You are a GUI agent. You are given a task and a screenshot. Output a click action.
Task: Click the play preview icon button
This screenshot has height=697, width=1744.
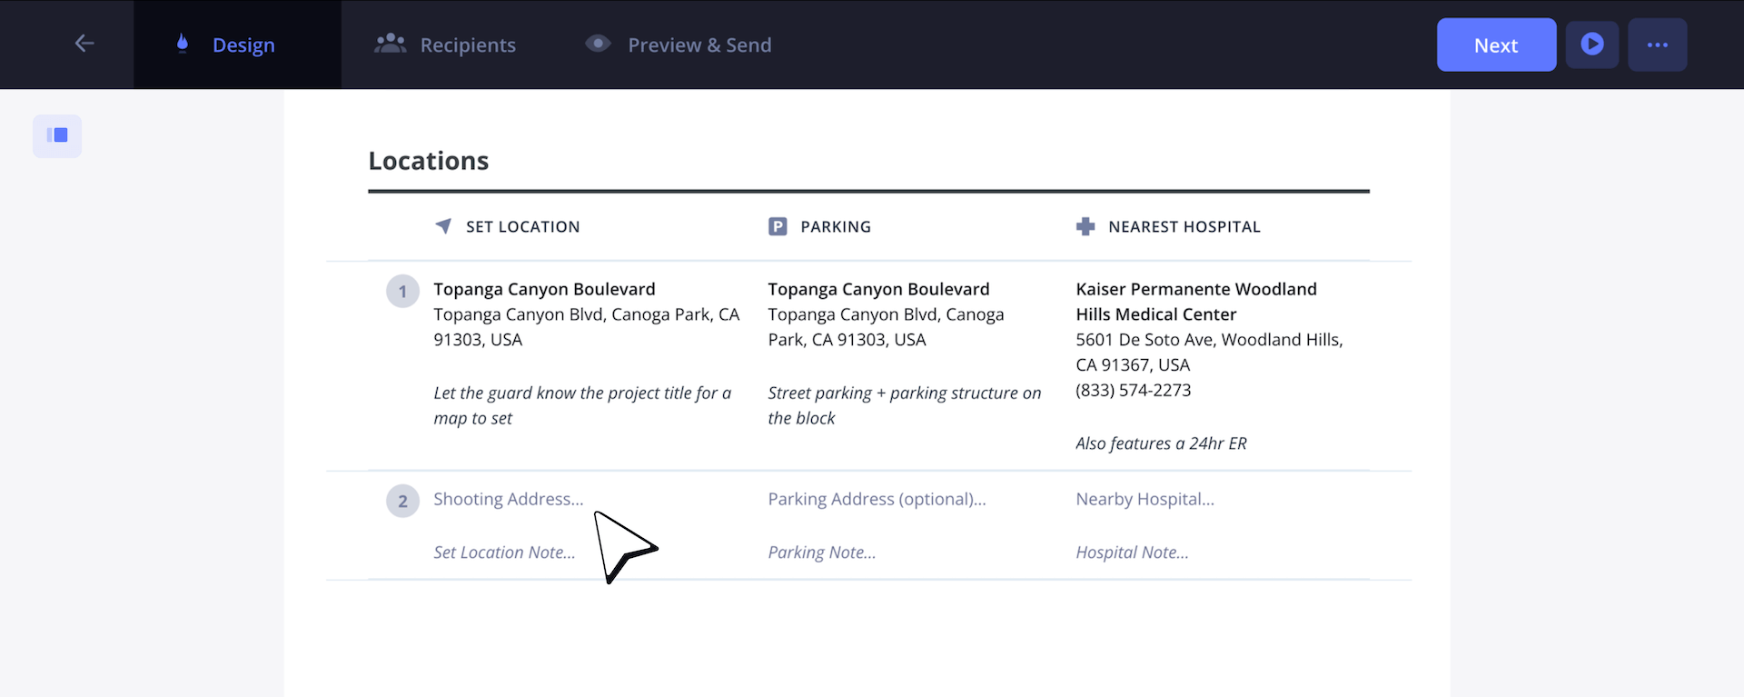pos(1591,45)
